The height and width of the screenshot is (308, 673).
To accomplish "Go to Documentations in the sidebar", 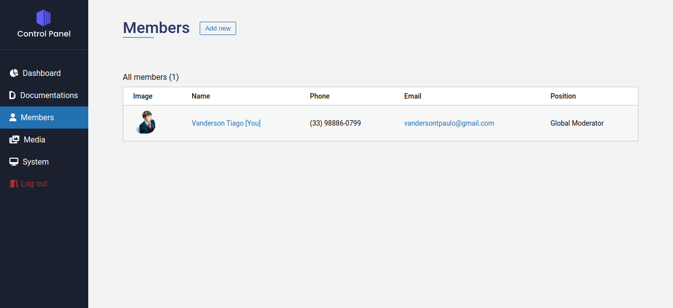I will click(44, 95).
